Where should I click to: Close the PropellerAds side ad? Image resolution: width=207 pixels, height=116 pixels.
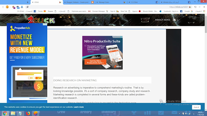(46, 24)
